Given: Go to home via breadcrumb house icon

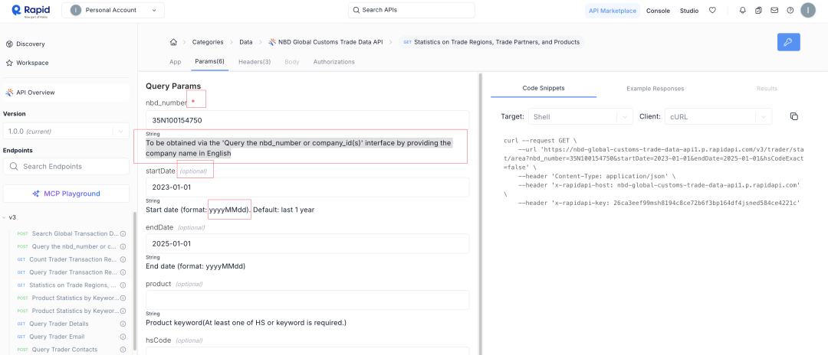Looking at the screenshot, I should tap(172, 42).
